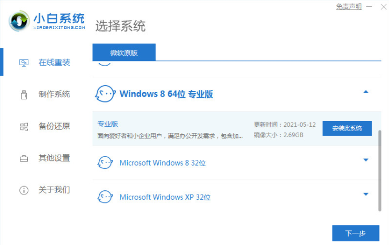The height and width of the screenshot is (245, 389).
Task: Click the 制作系统 USB drive icon
Action: pos(24,95)
